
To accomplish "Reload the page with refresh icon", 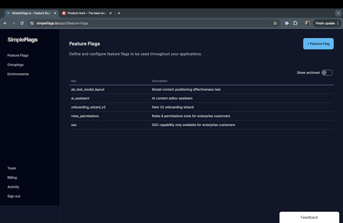I will tap(22, 23).
